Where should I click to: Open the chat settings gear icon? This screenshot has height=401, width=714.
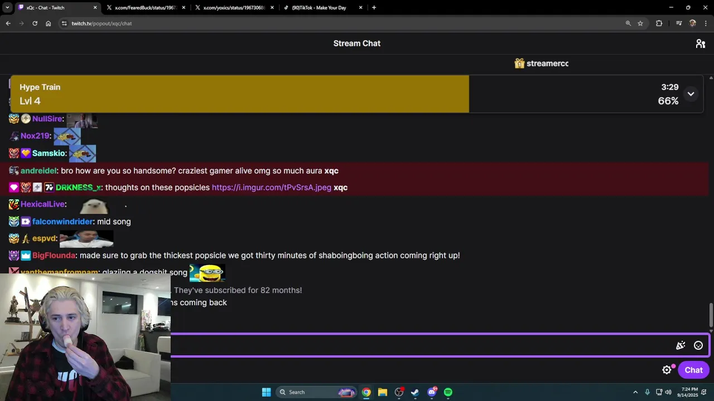(667, 370)
